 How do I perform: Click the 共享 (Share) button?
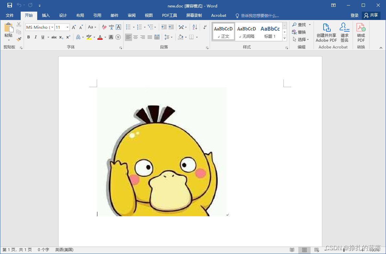[371, 15]
